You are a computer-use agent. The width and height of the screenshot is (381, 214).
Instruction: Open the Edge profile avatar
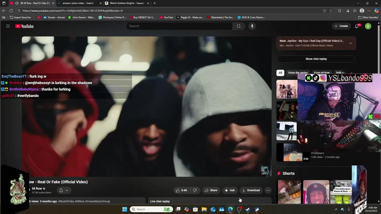click(x=362, y=11)
